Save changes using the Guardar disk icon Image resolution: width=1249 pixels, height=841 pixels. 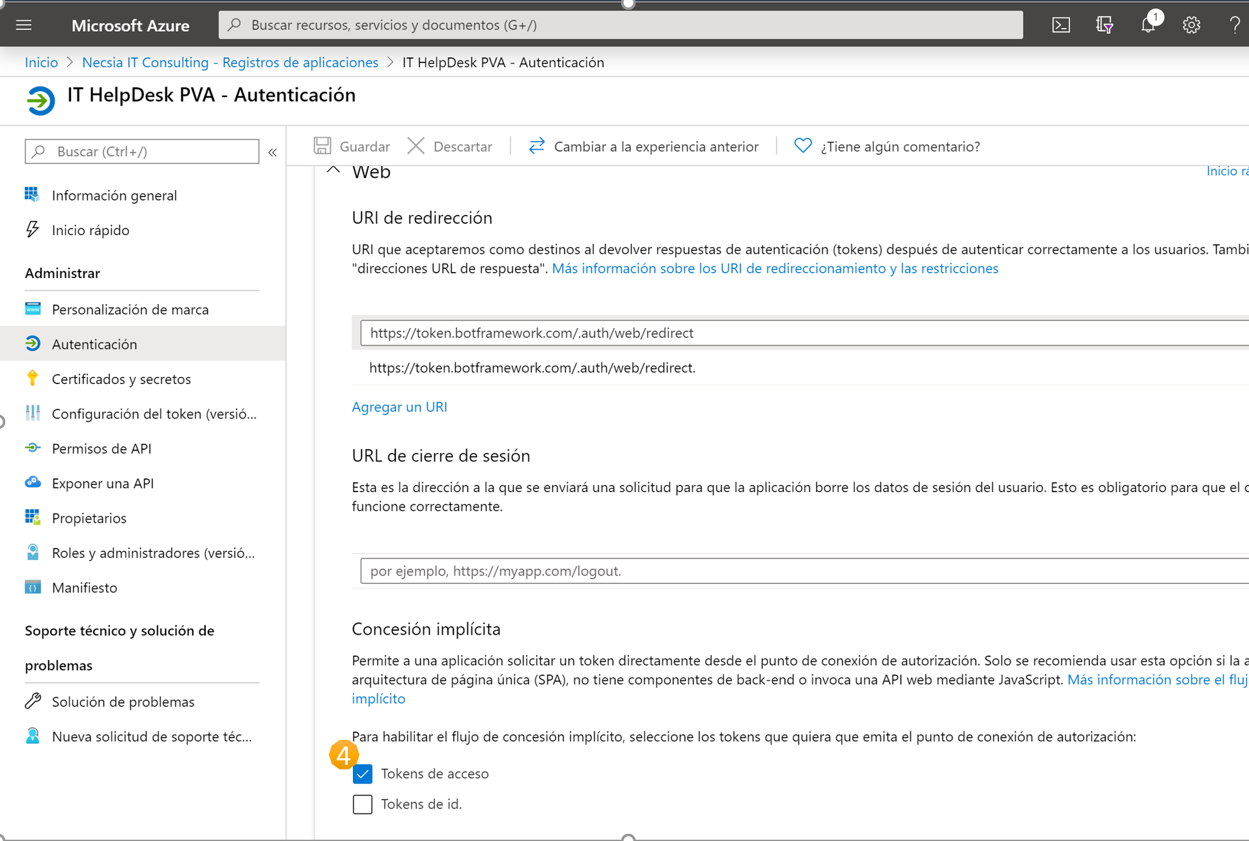point(322,145)
